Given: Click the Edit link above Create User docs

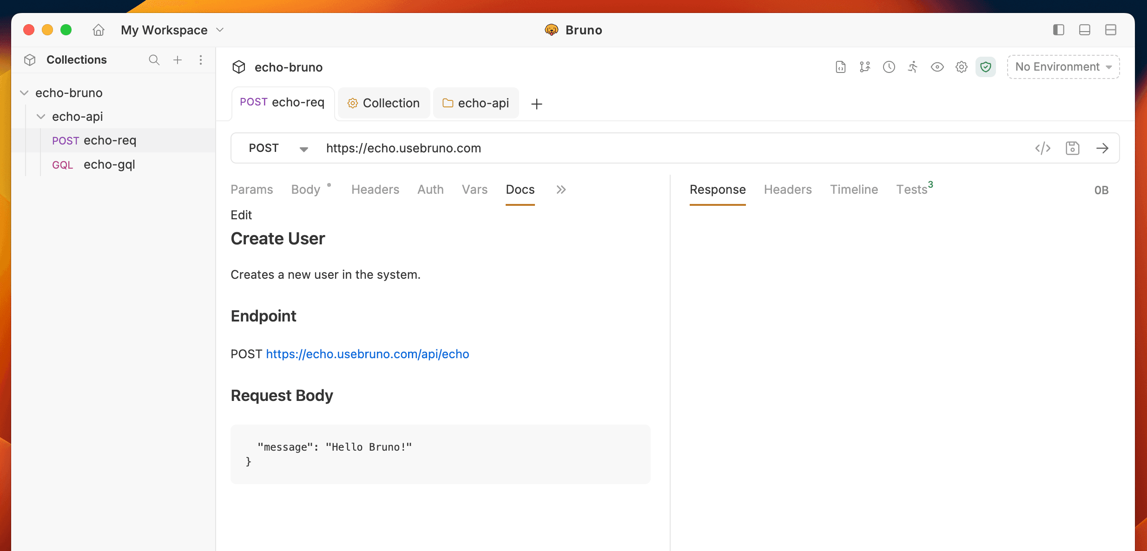Looking at the screenshot, I should [241, 215].
